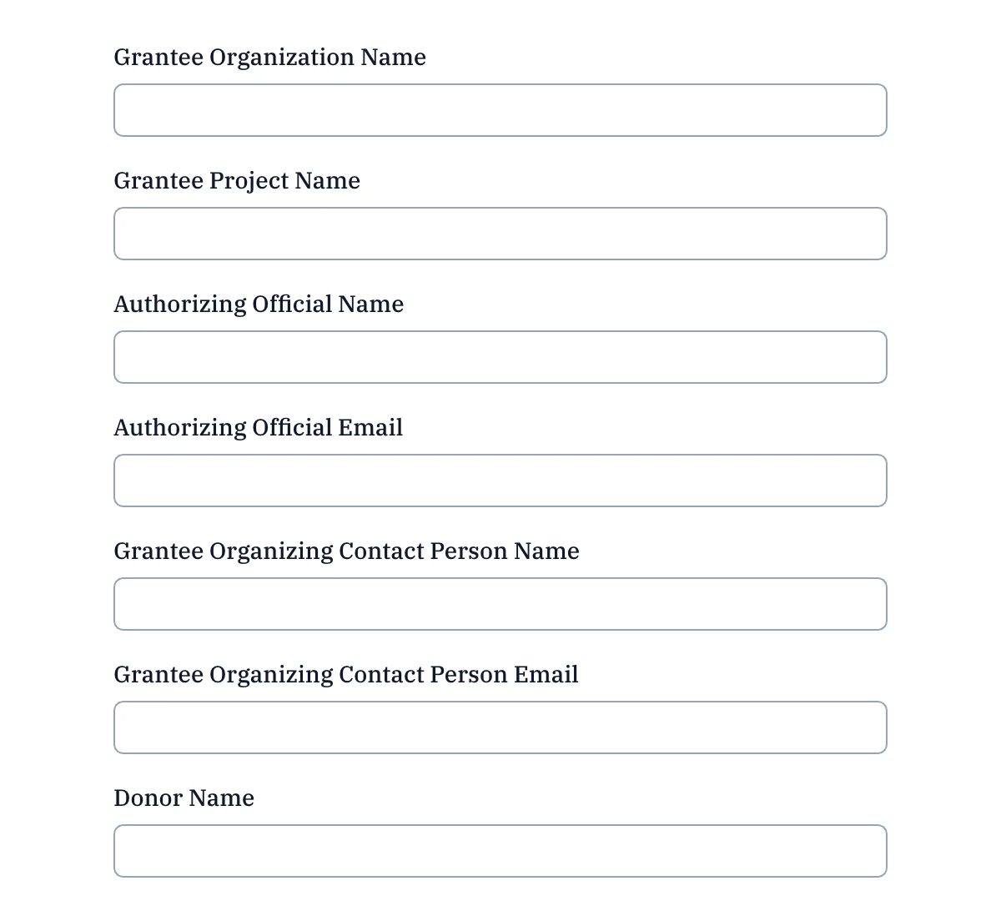Click the Grantee Project Name input field
The image size is (1001, 901).
coord(500,234)
